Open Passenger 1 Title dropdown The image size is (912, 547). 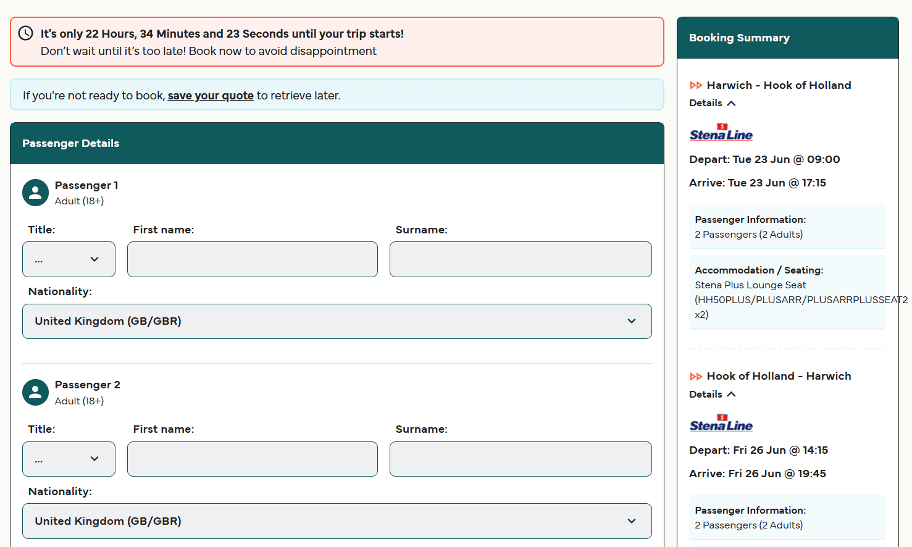click(x=69, y=259)
